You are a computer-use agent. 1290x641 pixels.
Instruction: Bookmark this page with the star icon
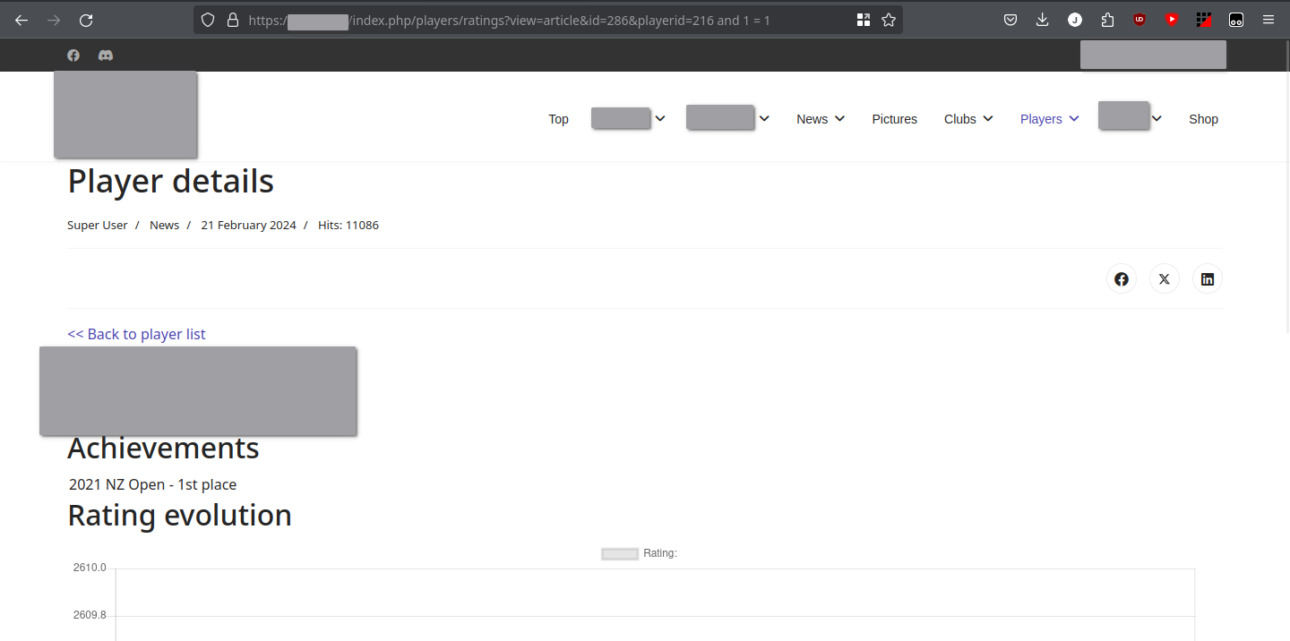(x=889, y=20)
